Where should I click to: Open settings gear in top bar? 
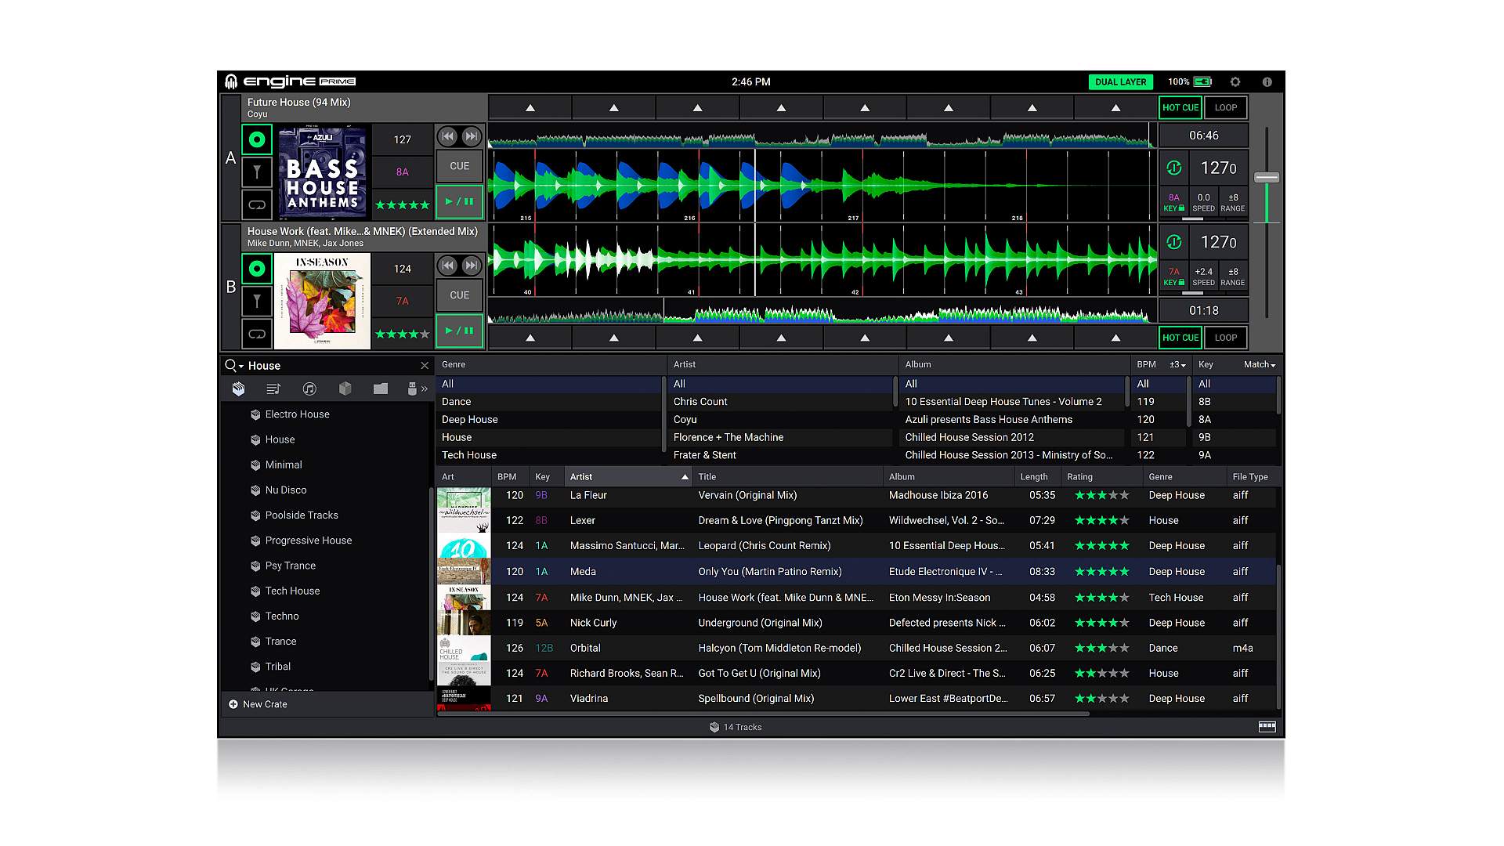pyautogui.click(x=1235, y=81)
